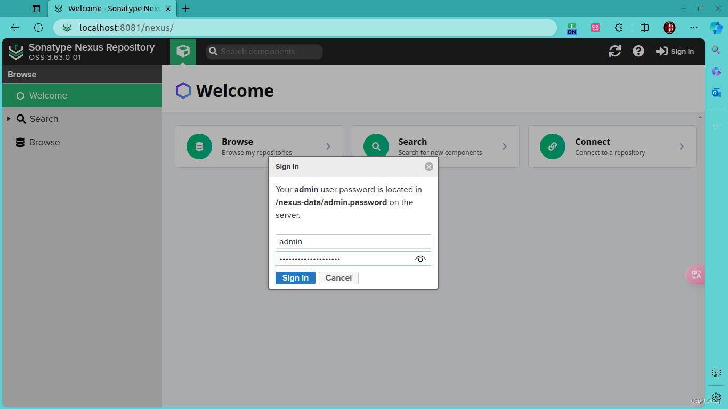Click the username field containing admin
This screenshot has height=409, width=728.
pos(353,241)
